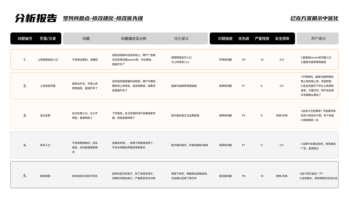Image resolution: width=349 pixels, height=200 pixels.
Task: Select the 优先级 column header
Action: (x=243, y=38)
